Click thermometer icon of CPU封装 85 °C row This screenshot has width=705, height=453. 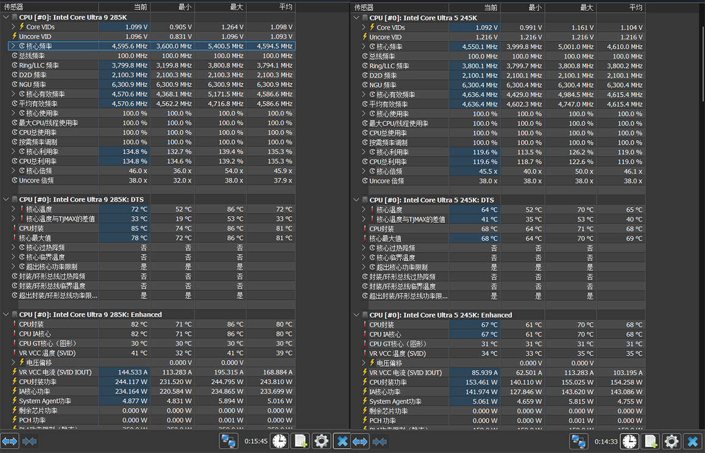coord(15,228)
